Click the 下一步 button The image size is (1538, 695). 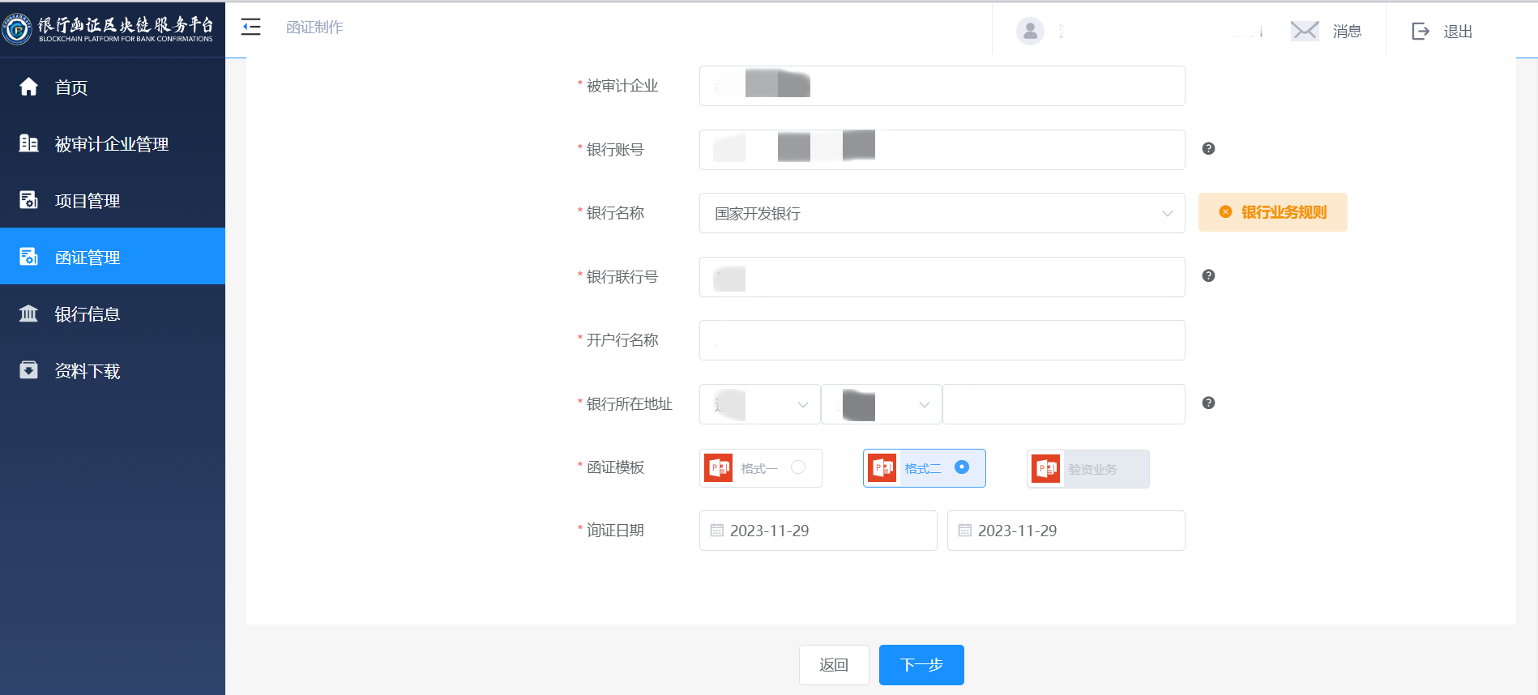(921, 665)
